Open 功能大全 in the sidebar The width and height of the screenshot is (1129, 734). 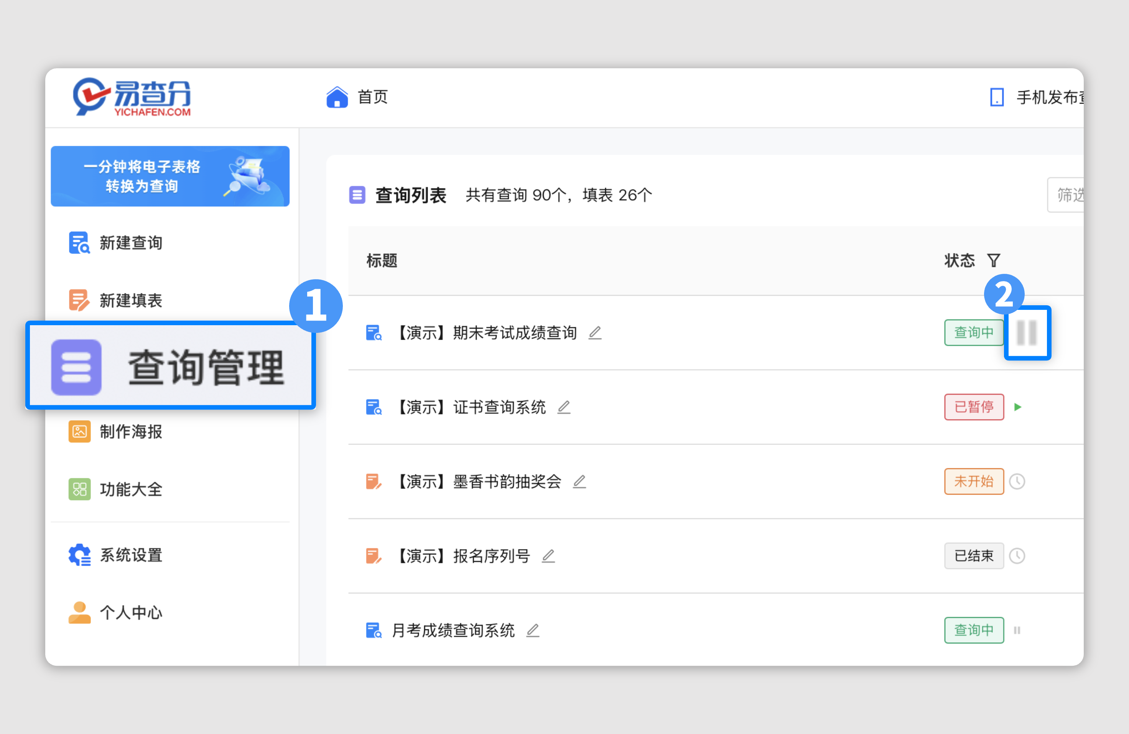coord(131,489)
